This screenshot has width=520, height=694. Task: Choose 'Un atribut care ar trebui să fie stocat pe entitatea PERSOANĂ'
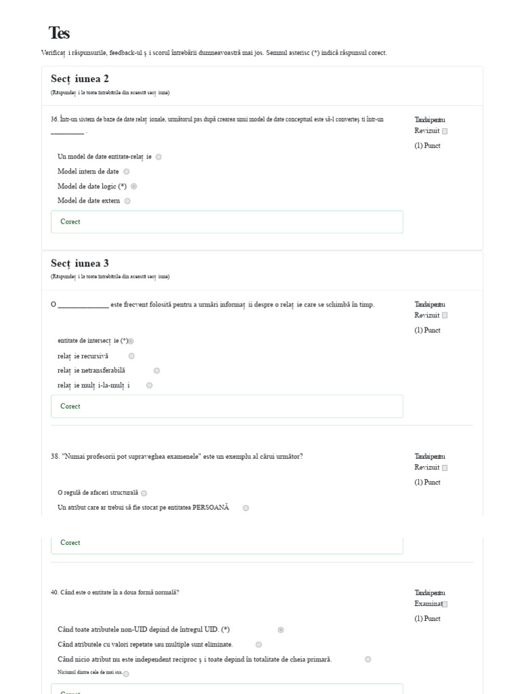(246, 508)
